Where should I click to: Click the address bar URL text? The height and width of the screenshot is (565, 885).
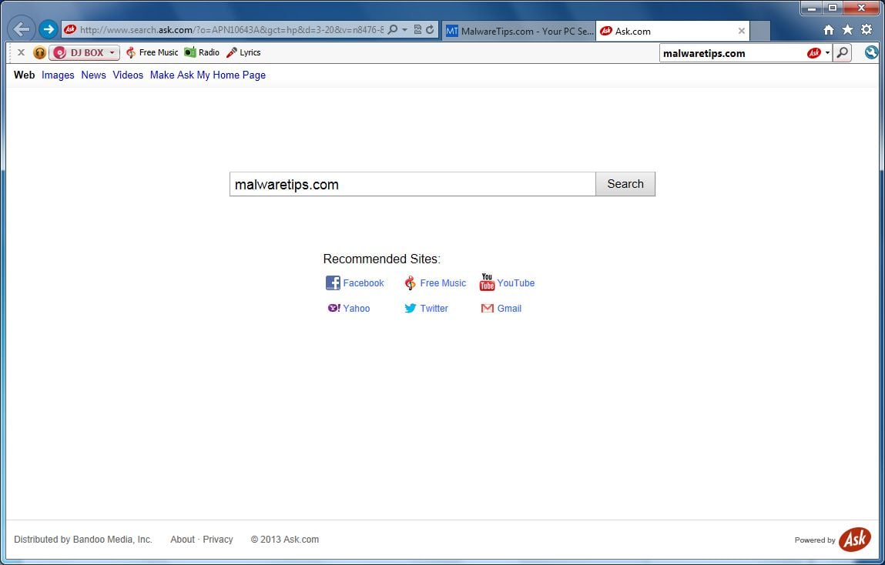coord(232,30)
